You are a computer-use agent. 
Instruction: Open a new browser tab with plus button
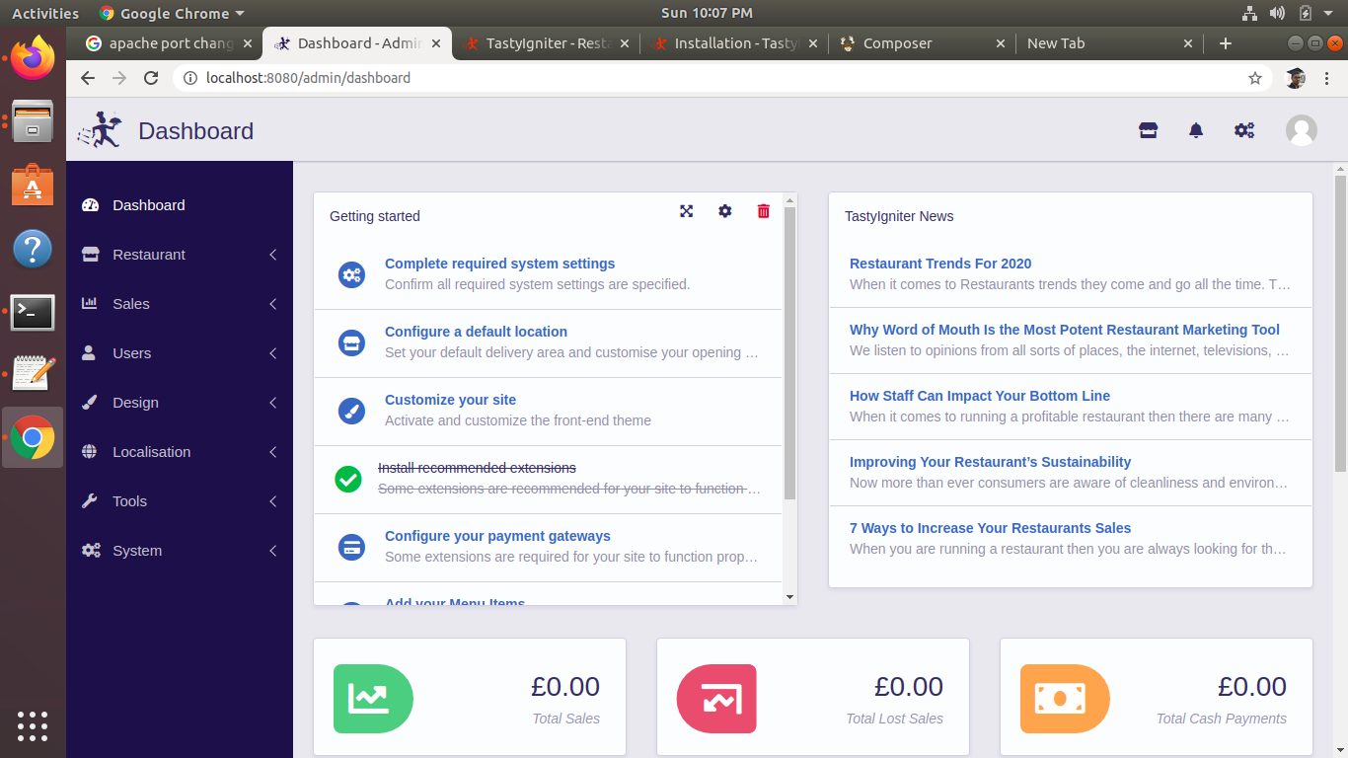click(1226, 43)
